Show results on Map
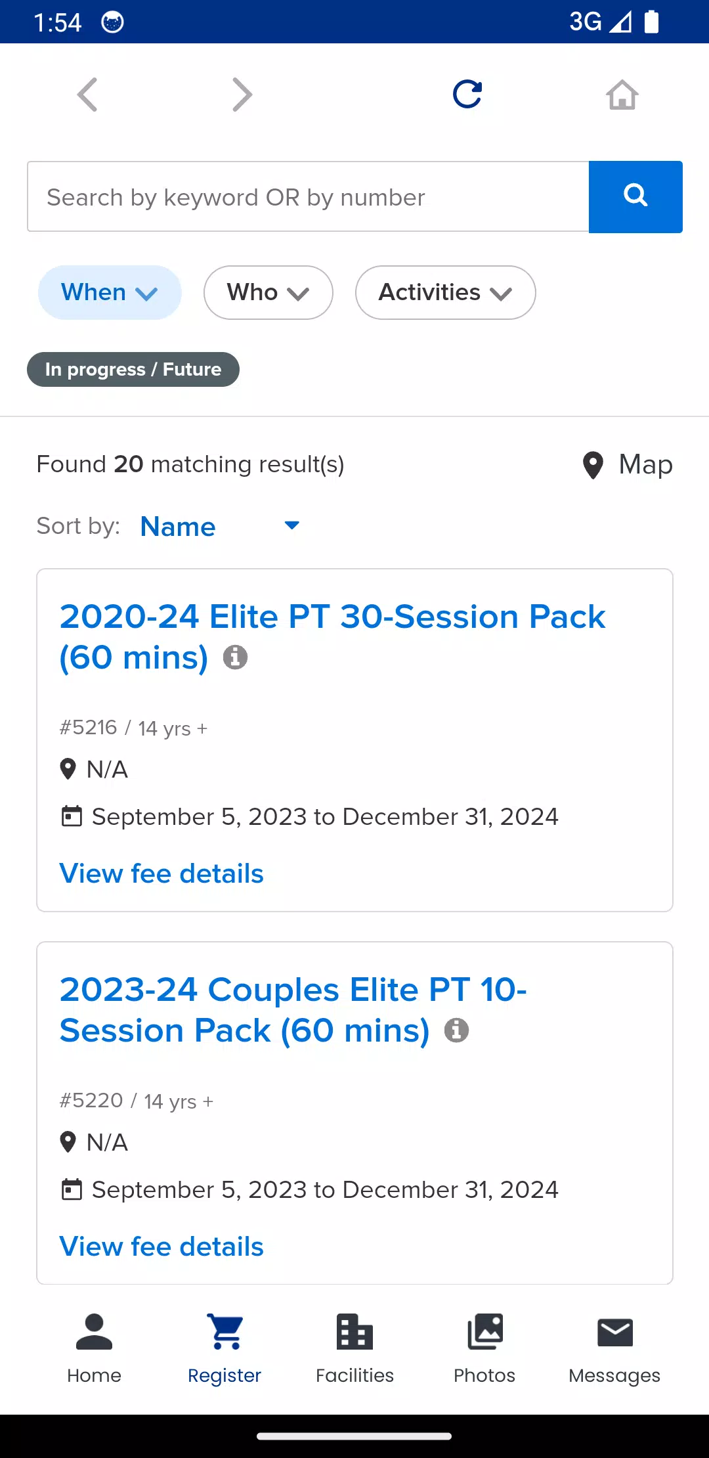Image resolution: width=709 pixels, height=1458 pixels. 628,464
